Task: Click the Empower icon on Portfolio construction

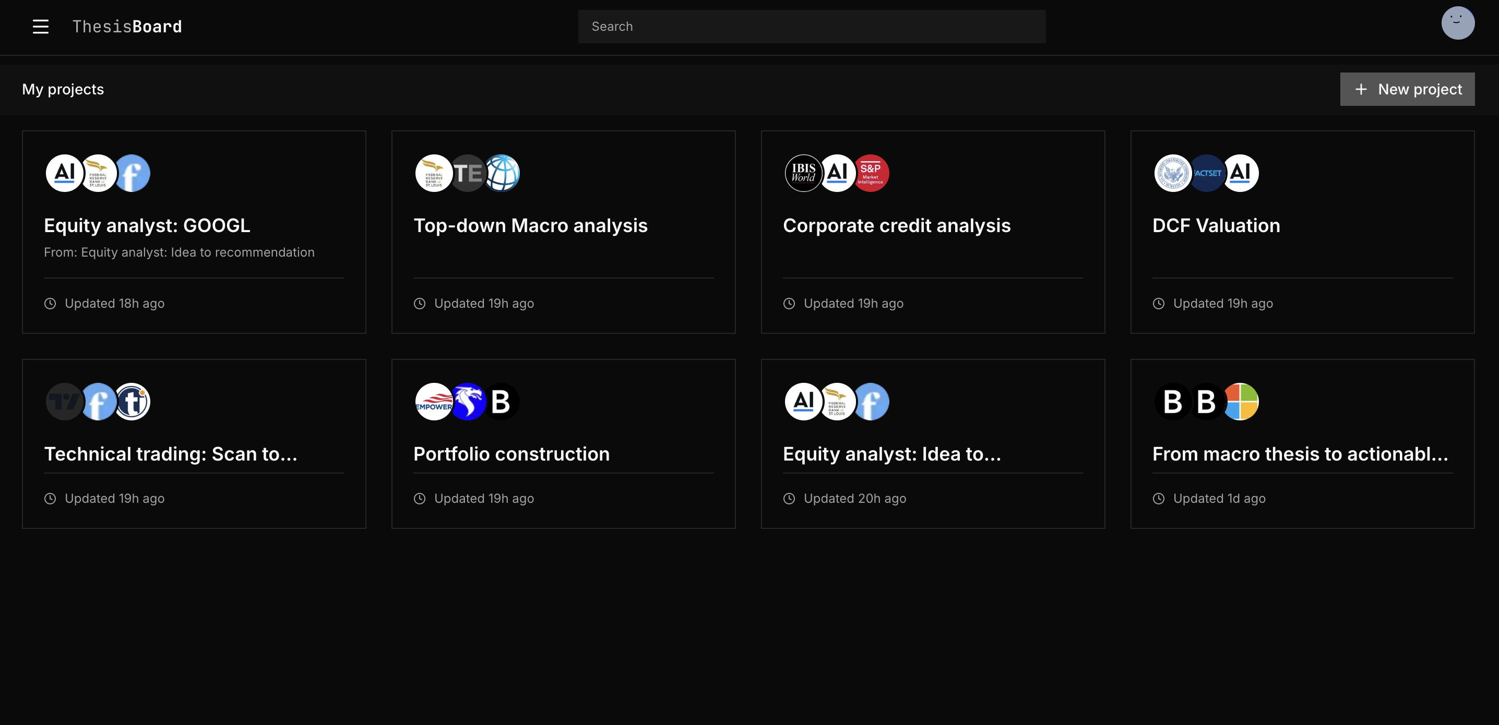Action: 434,401
